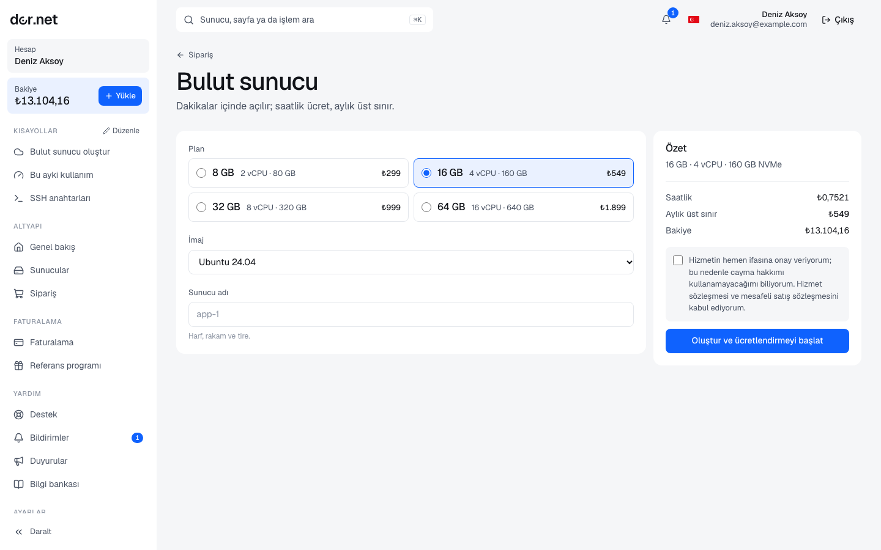Go back via the Sipariş breadcrumb link
The width and height of the screenshot is (881, 550).
[195, 55]
